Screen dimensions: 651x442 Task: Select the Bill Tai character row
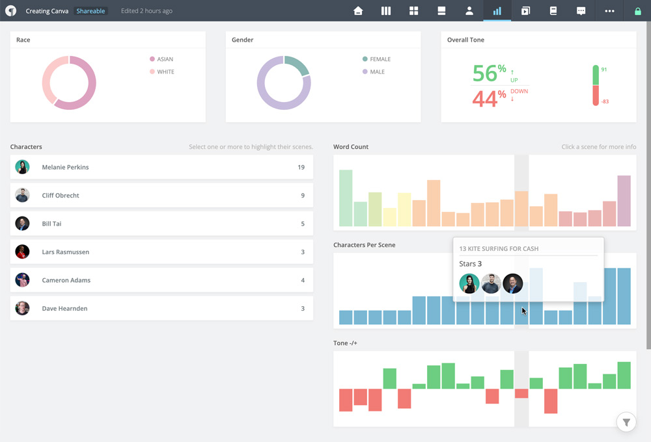(161, 224)
